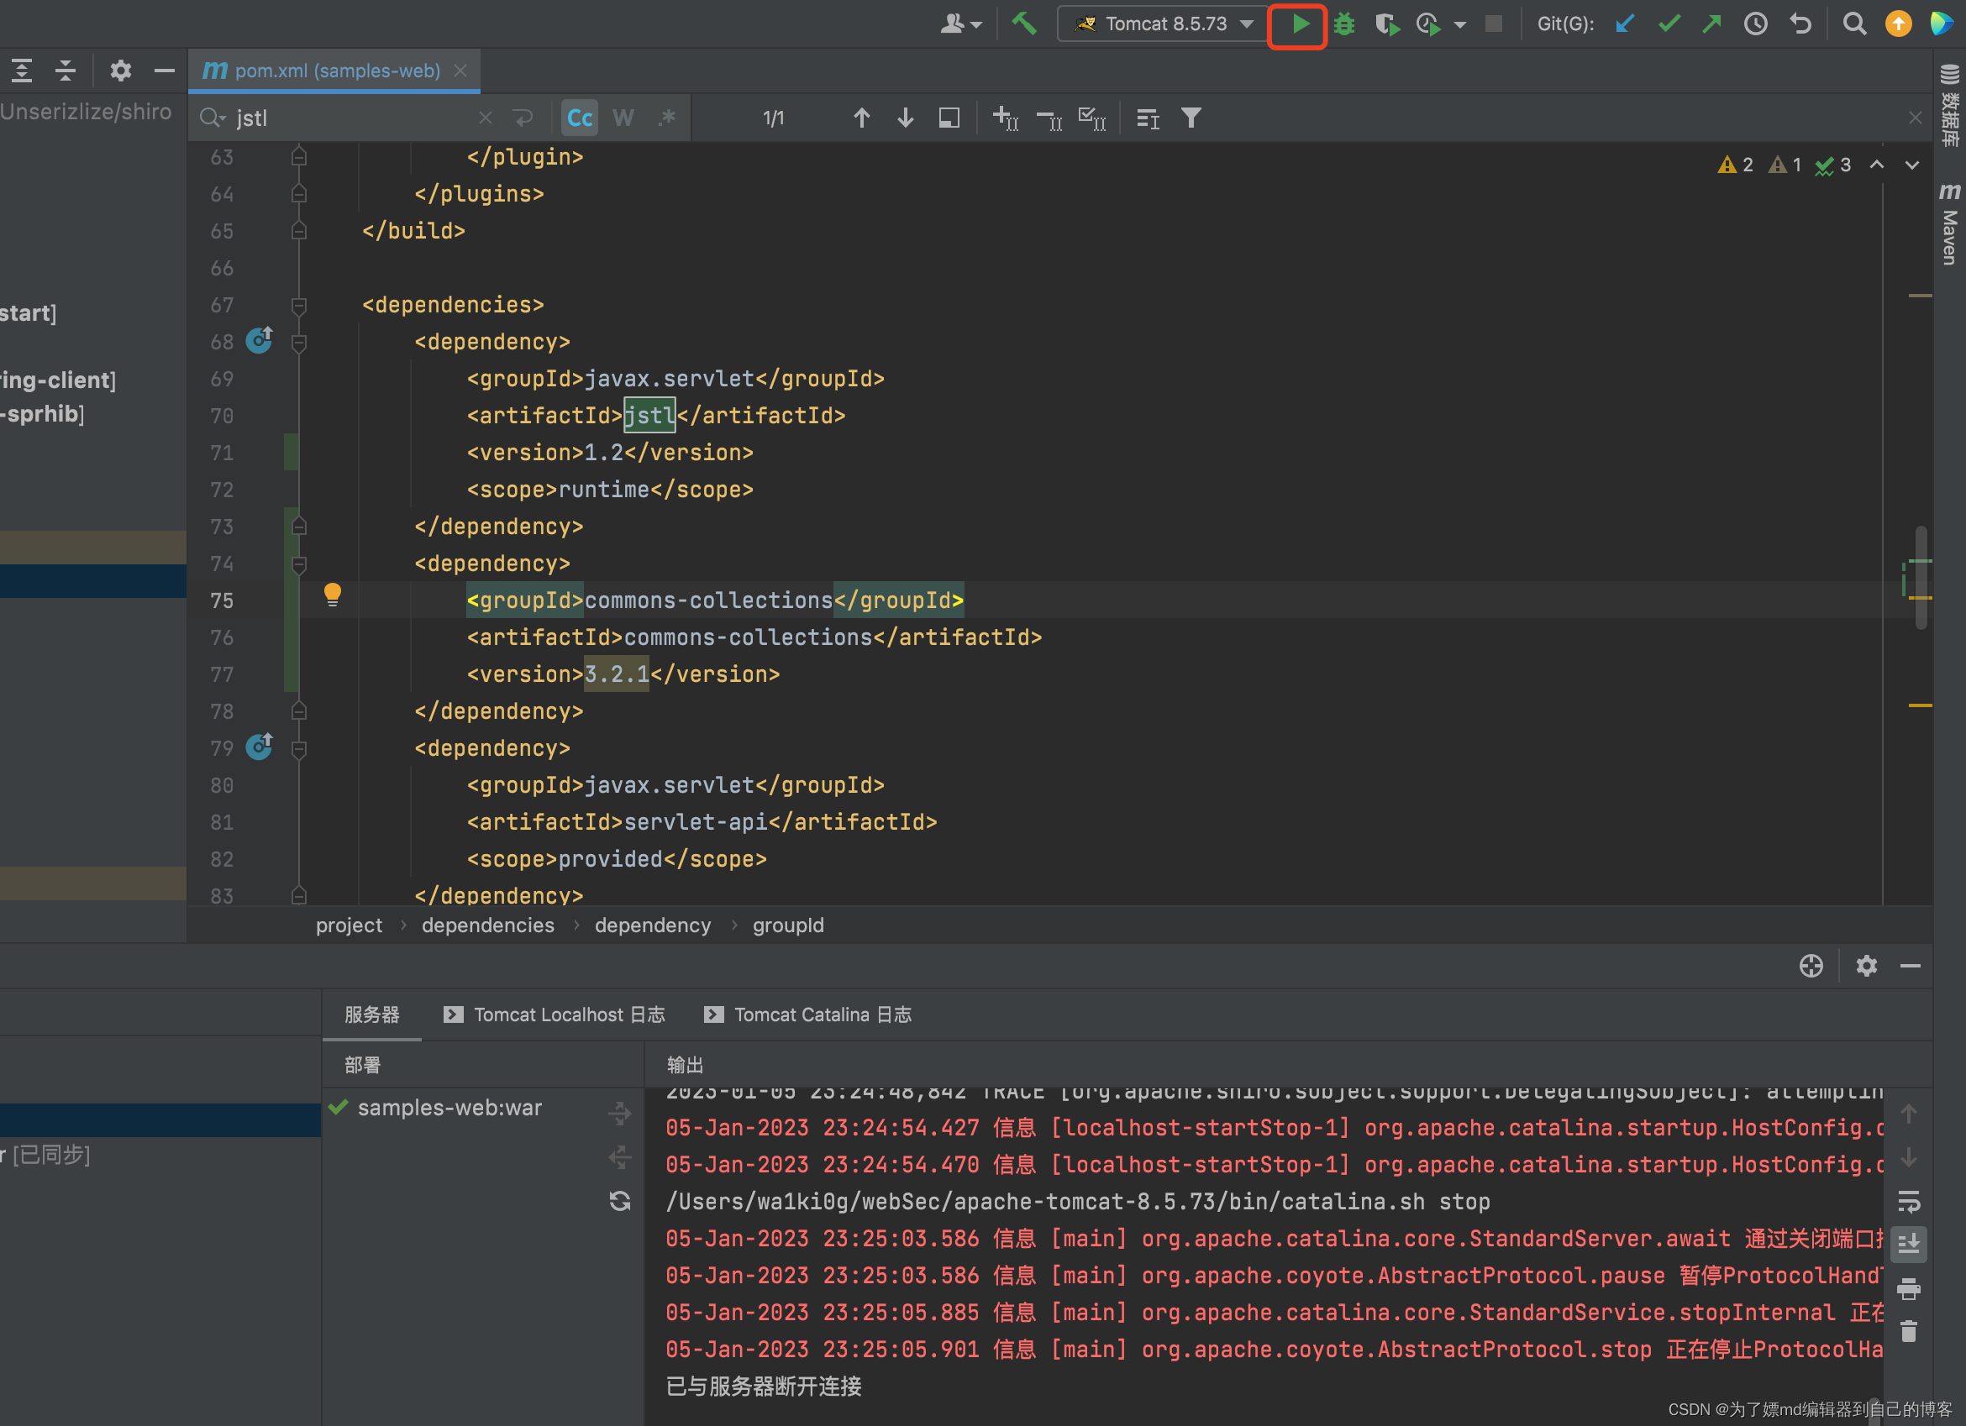Open the search filter funnel options
Screen dimensions: 1966x1426
(1191, 118)
